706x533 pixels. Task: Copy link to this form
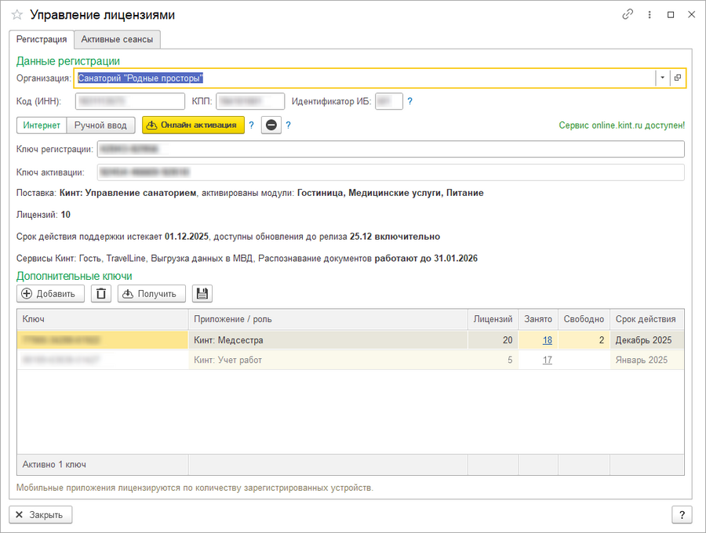coord(628,15)
